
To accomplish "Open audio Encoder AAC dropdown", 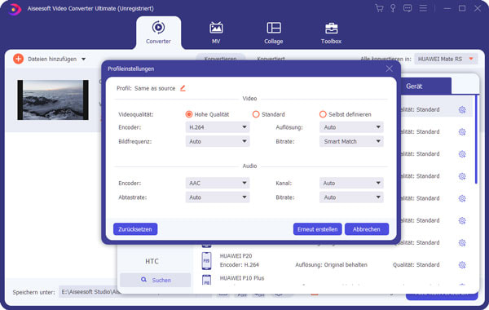I will click(x=218, y=183).
